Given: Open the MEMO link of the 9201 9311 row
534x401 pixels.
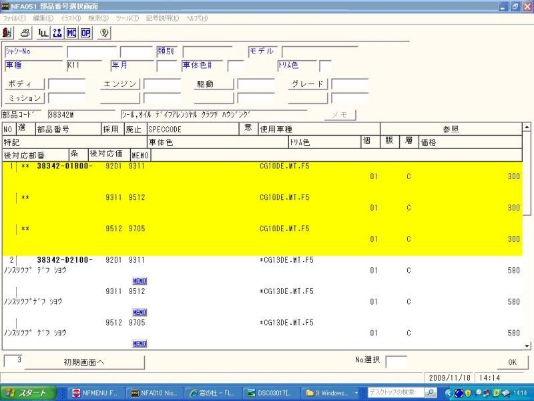Looking at the screenshot, I should point(140,281).
